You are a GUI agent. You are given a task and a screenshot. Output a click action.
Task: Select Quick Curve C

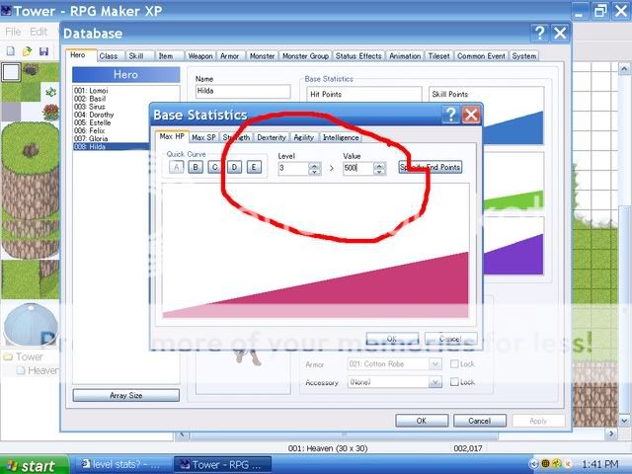tap(214, 167)
